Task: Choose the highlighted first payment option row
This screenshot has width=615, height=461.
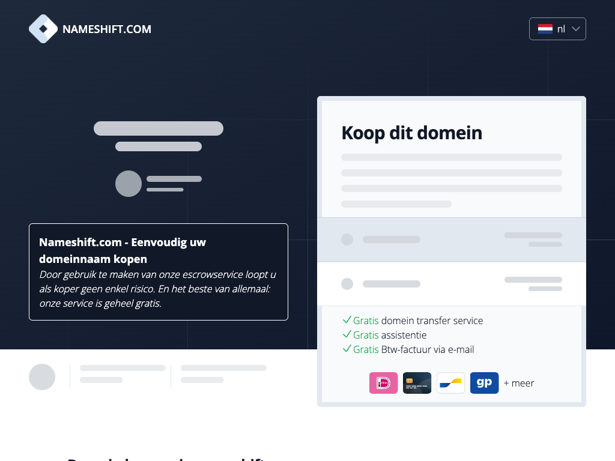Action: [452, 240]
